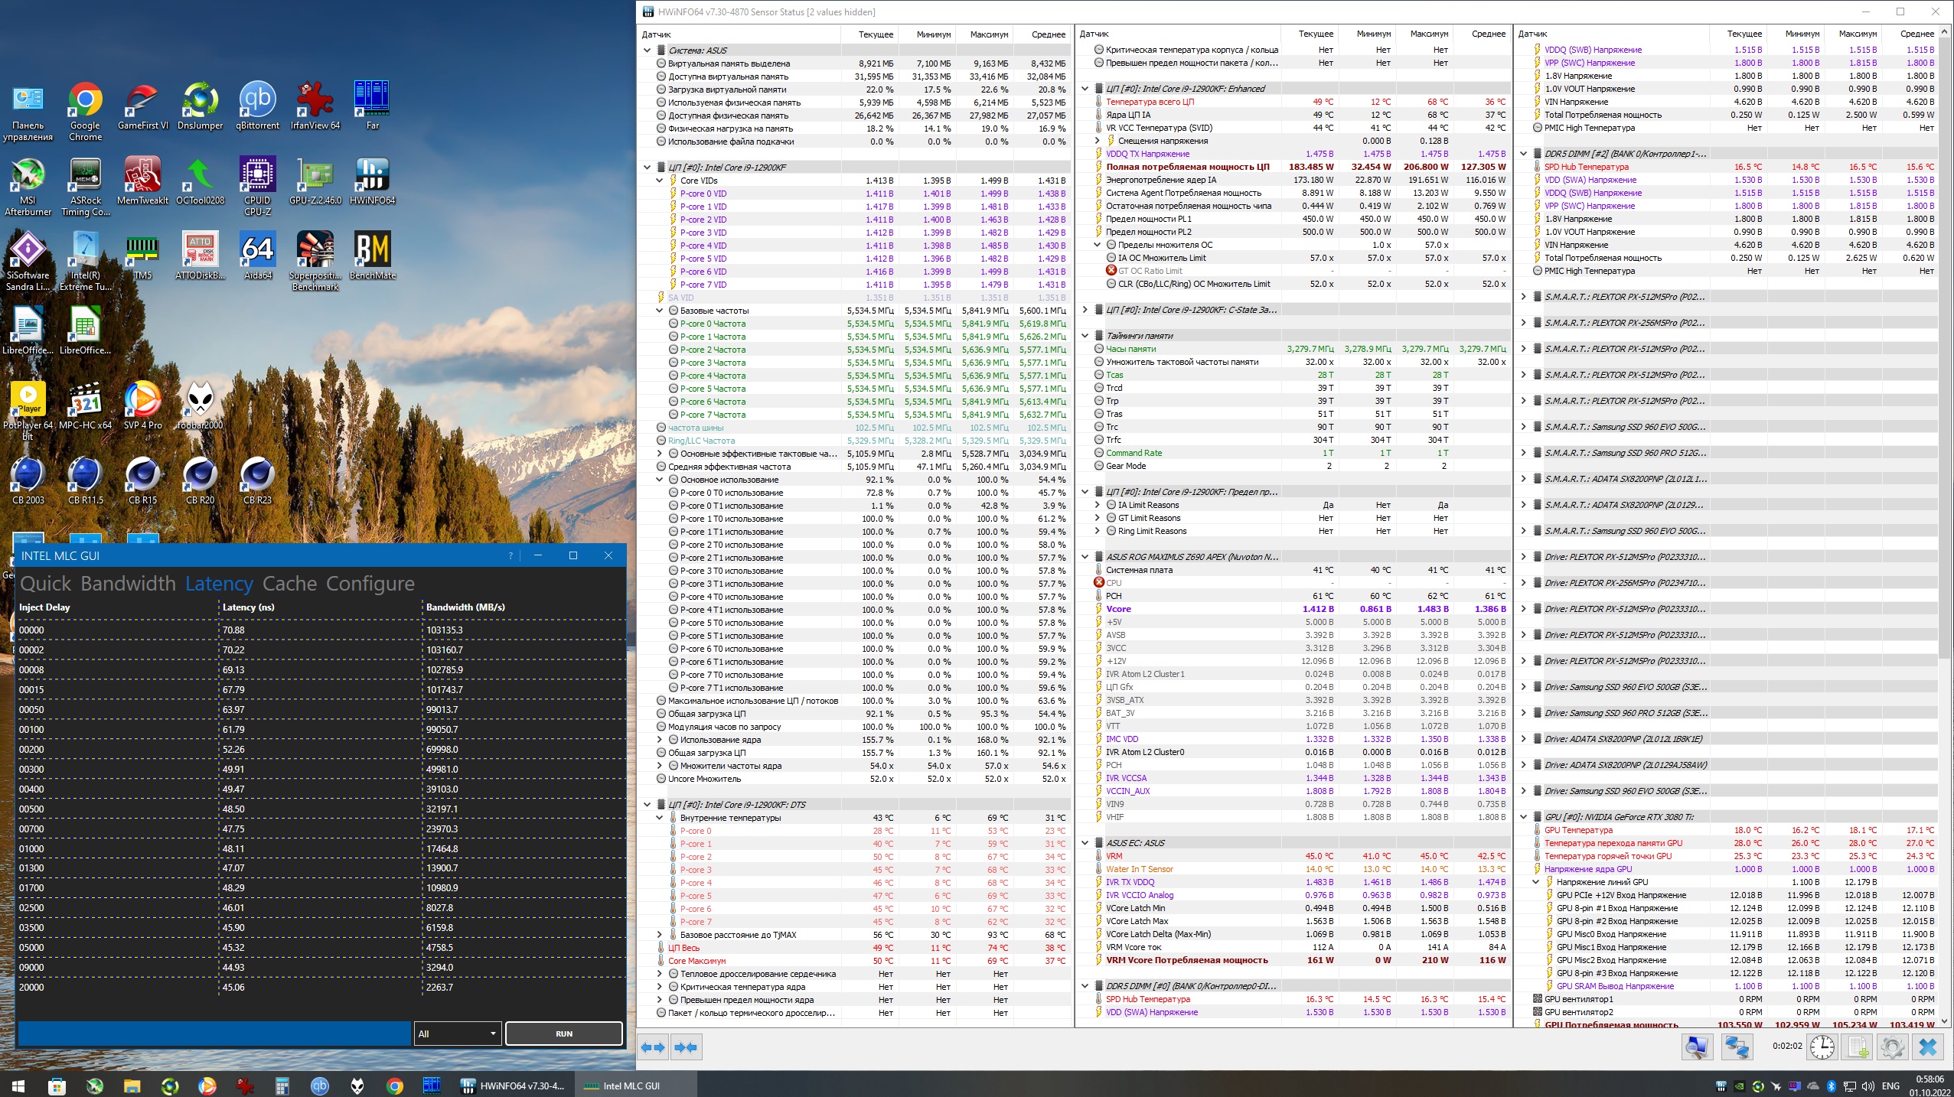The height and width of the screenshot is (1097, 1954).
Task: Collapse the Core VIDs tree node
Action: tap(660, 181)
